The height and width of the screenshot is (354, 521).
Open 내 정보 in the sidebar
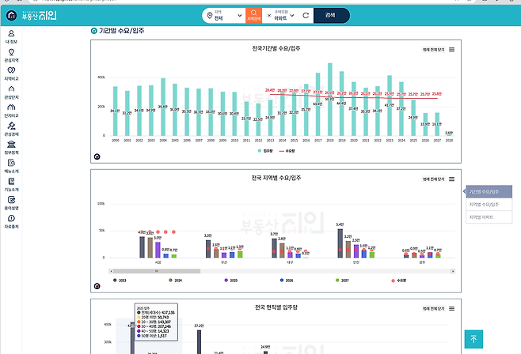click(11, 36)
